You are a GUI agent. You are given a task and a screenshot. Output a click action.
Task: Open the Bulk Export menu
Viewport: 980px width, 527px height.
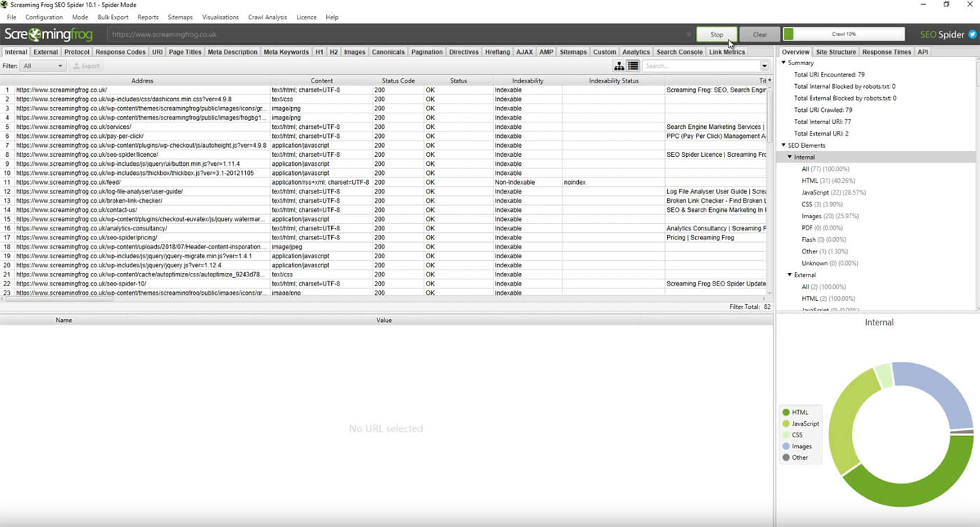[113, 17]
